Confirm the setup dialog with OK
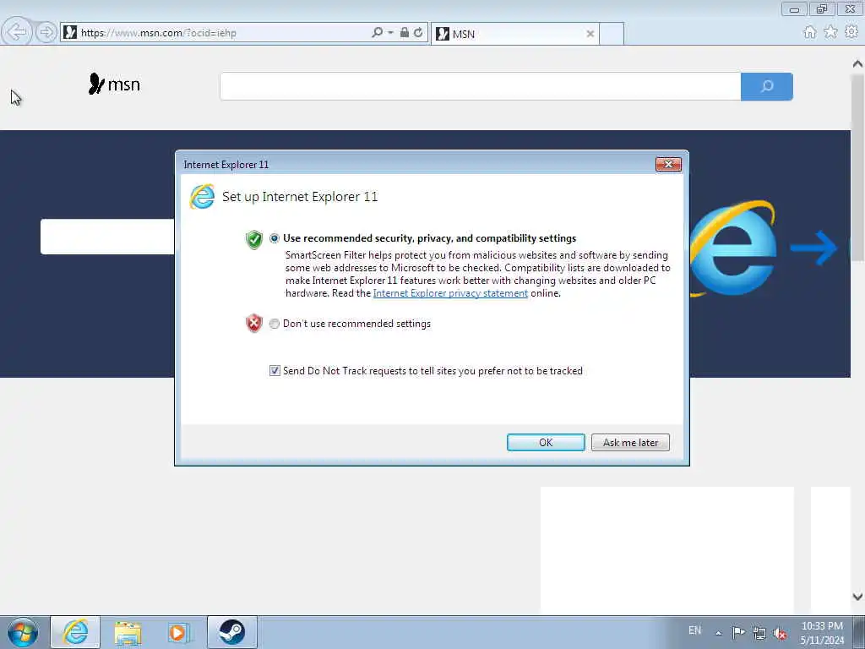Viewport: 865px width, 649px height. click(546, 443)
